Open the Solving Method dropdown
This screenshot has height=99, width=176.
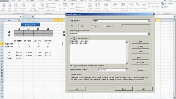(x=127, y=70)
